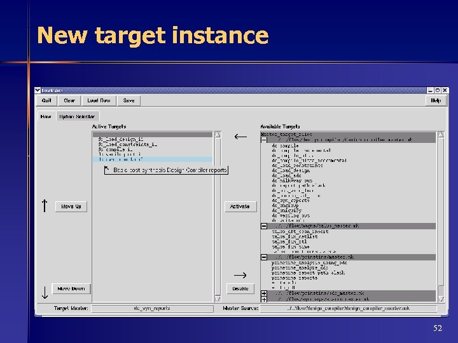Switch to the Flow tab

pyautogui.click(x=46, y=116)
